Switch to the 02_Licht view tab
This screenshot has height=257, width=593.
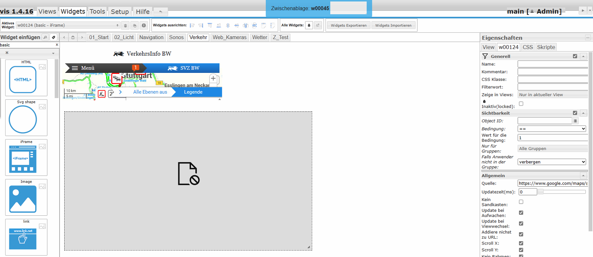pos(124,37)
